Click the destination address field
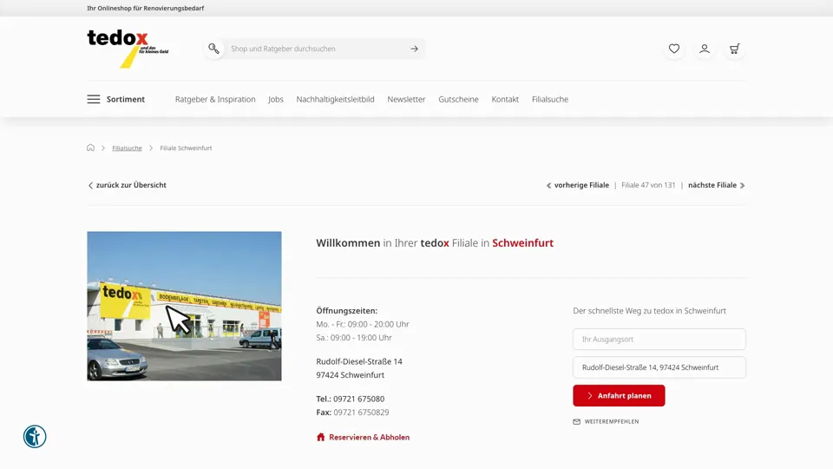Screen dimensions: 833x469 (659, 367)
